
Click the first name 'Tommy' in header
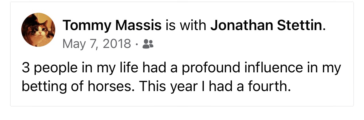point(87,26)
